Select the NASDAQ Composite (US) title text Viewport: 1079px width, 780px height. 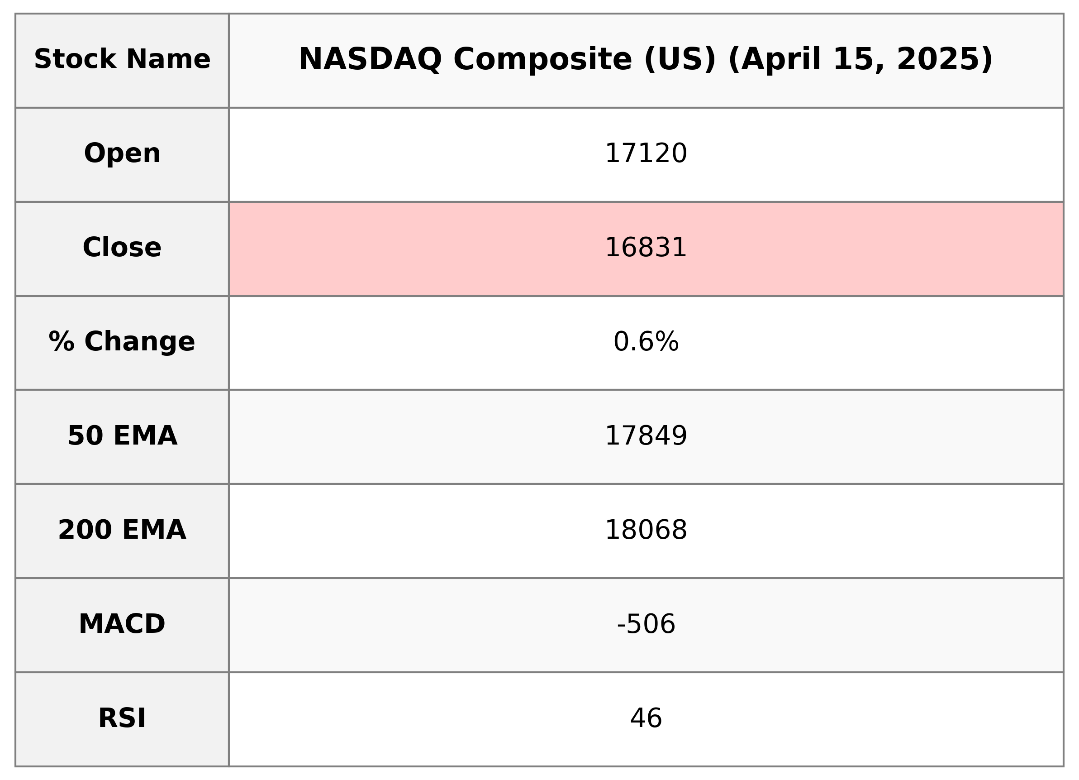click(x=507, y=59)
